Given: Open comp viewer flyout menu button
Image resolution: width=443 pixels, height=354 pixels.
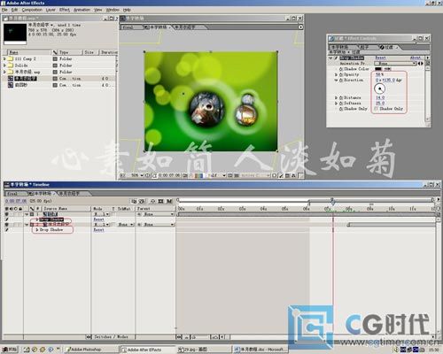Looking at the screenshot, I should click(x=300, y=27).
